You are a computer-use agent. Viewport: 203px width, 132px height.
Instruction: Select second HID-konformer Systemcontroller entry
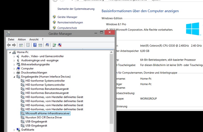click(45, 85)
